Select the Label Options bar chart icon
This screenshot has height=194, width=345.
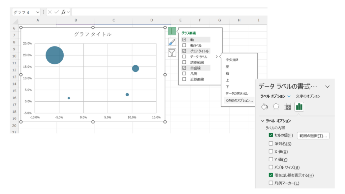pos(299,107)
